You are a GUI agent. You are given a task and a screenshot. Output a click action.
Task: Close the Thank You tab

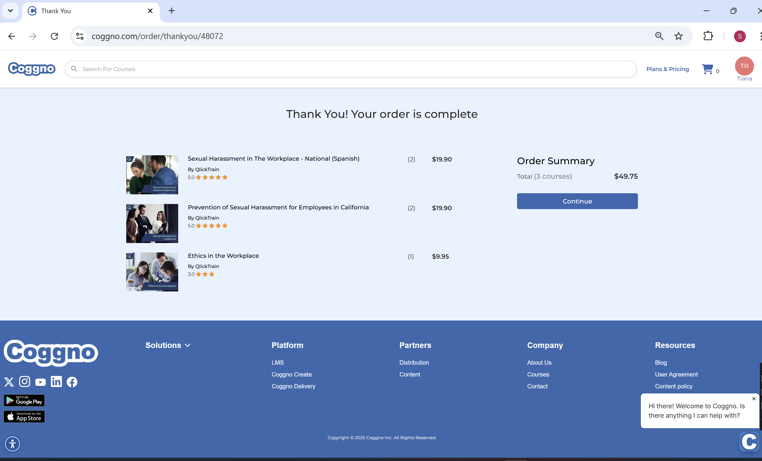(150, 11)
